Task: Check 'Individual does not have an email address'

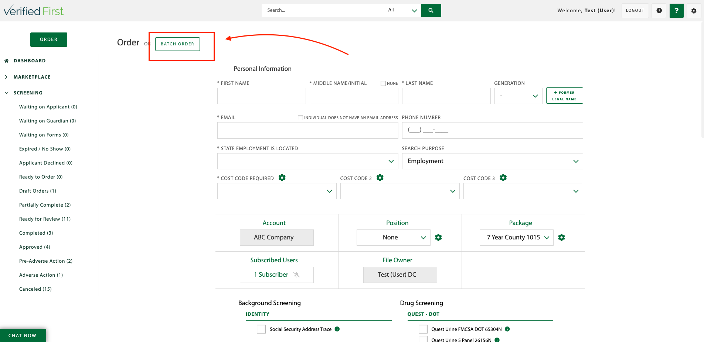Action: tap(300, 118)
